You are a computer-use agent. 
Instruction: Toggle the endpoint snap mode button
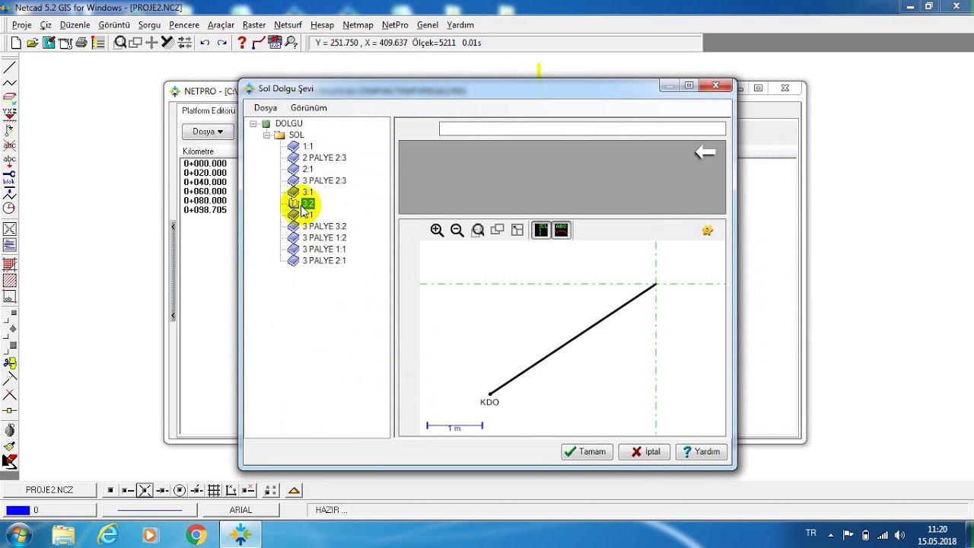click(128, 490)
